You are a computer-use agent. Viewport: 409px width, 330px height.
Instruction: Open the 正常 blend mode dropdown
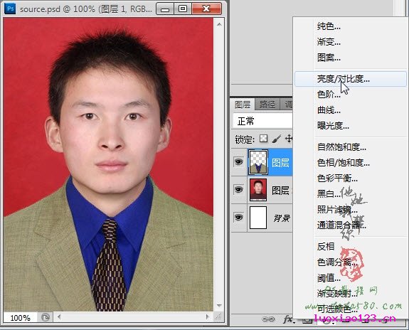[x=262, y=121]
